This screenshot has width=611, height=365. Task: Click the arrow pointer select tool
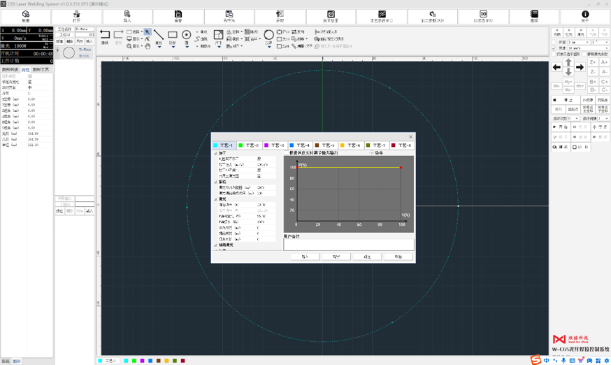pyautogui.click(x=148, y=32)
